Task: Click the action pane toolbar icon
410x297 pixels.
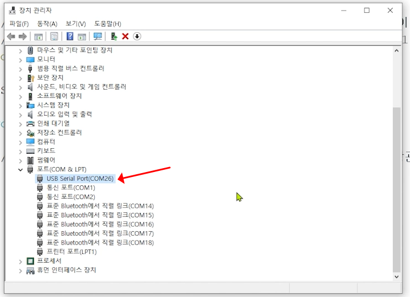Action: pyautogui.click(x=82, y=37)
